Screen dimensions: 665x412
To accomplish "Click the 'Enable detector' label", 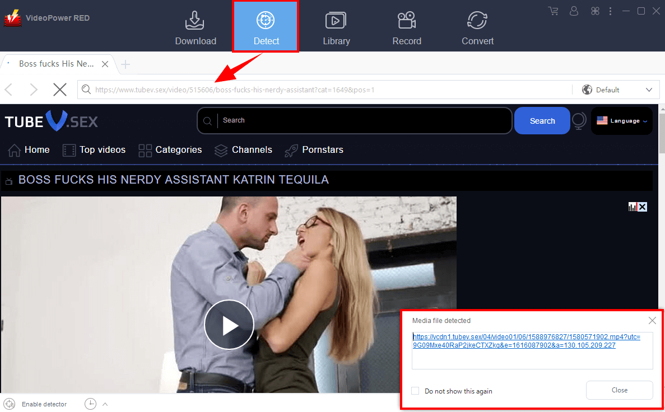I will [x=44, y=404].
